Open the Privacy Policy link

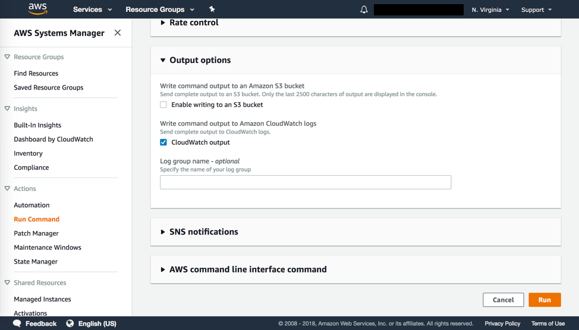click(x=502, y=323)
